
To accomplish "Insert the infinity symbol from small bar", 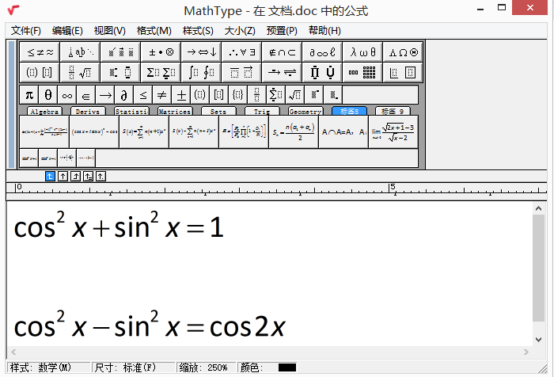I will coord(67,95).
